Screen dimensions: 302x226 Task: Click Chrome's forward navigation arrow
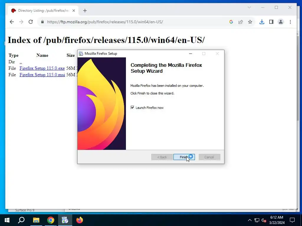coord(21,22)
